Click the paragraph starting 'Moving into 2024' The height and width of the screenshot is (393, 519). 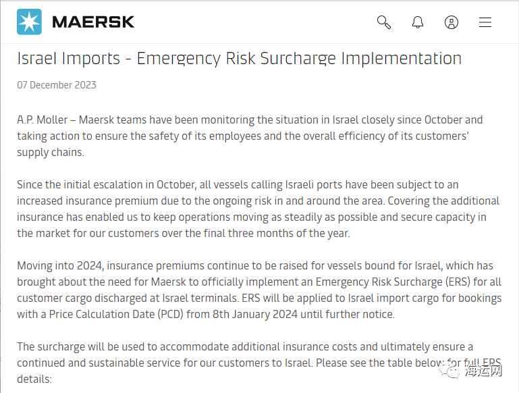(258, 289)
